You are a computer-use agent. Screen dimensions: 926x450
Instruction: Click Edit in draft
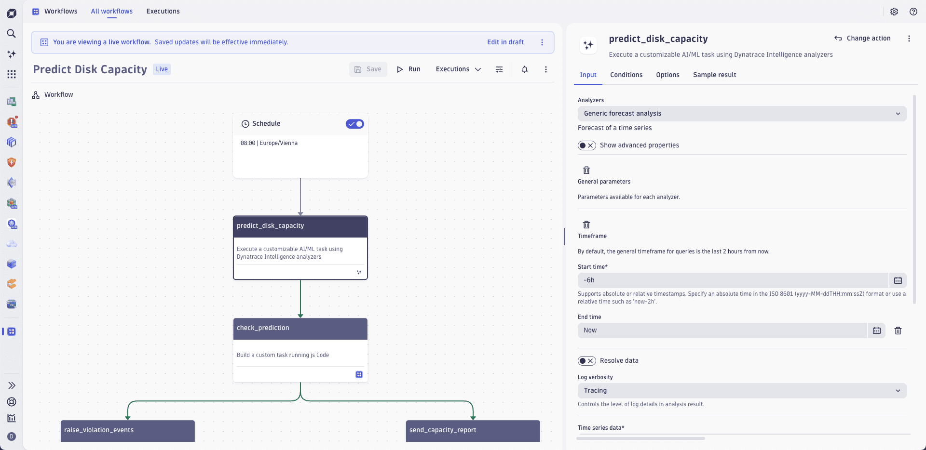click(505, 42)
